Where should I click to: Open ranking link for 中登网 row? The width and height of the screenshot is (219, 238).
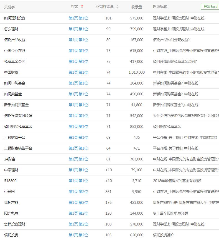point(78,192)
